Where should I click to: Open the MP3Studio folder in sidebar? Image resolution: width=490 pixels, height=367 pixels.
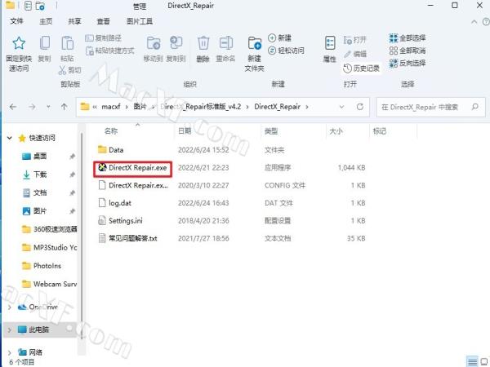[49, 247]
